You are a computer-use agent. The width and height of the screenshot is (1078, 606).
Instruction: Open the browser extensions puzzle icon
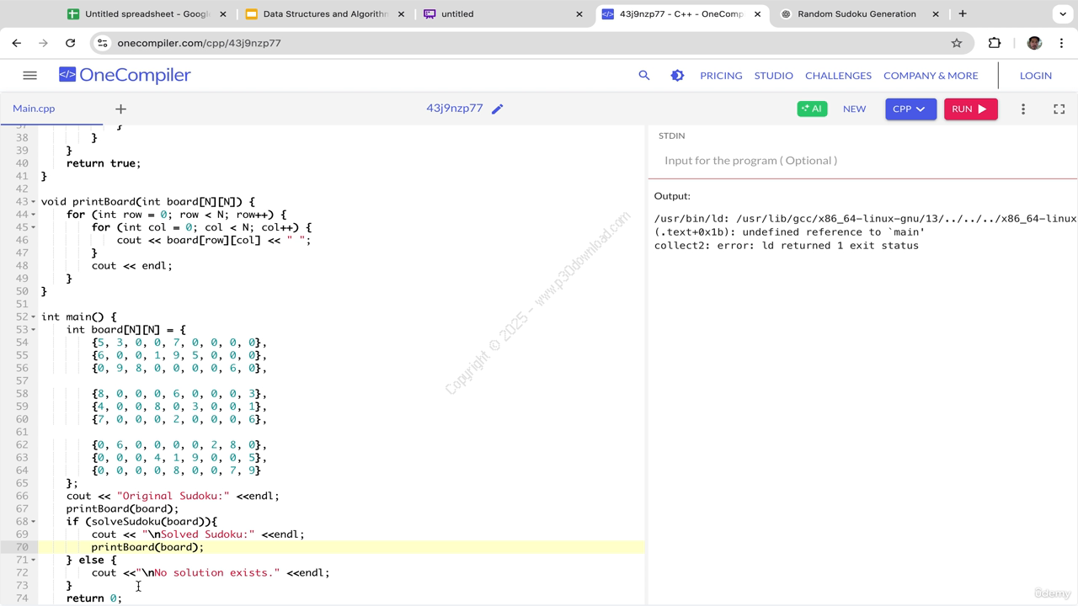995,43
